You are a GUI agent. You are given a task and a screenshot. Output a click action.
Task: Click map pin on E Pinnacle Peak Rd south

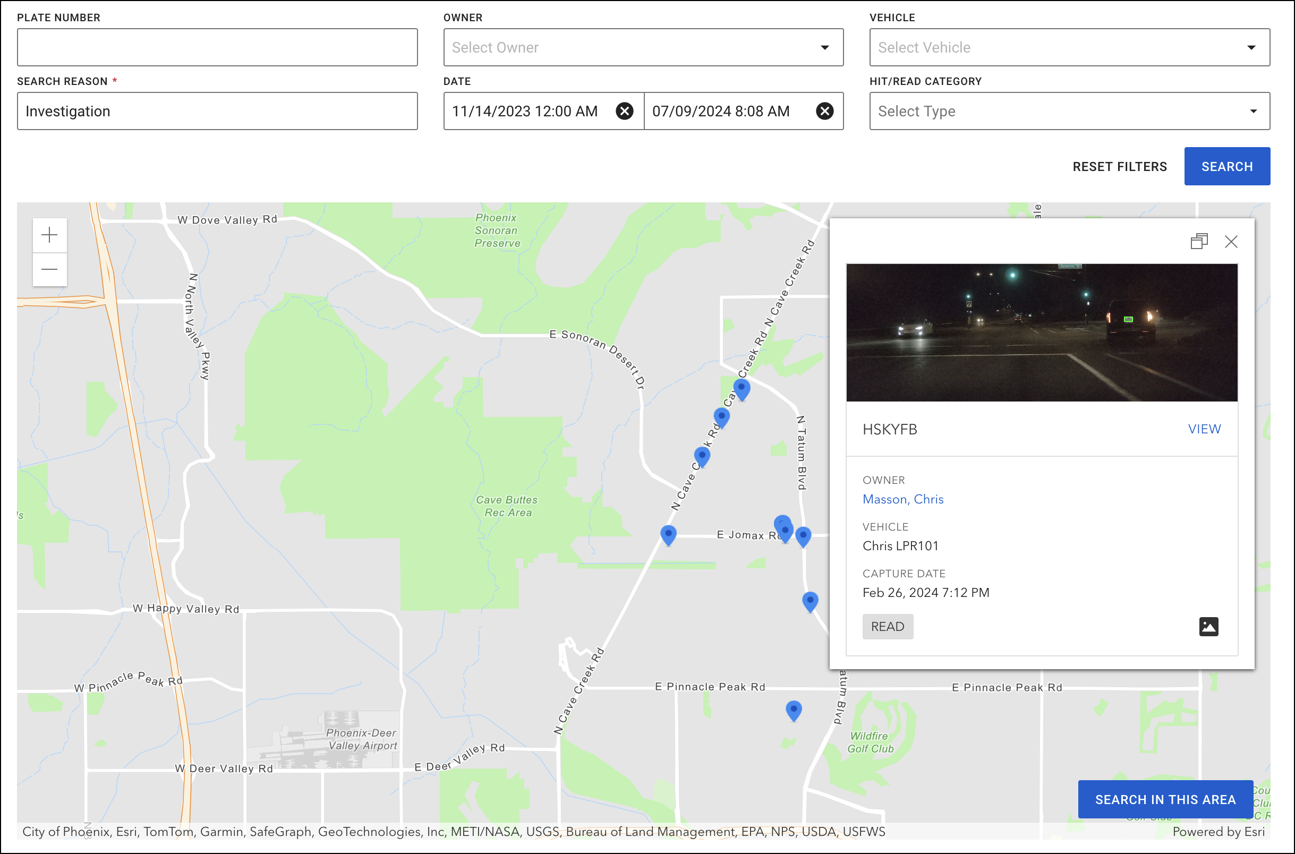[794, 709]
